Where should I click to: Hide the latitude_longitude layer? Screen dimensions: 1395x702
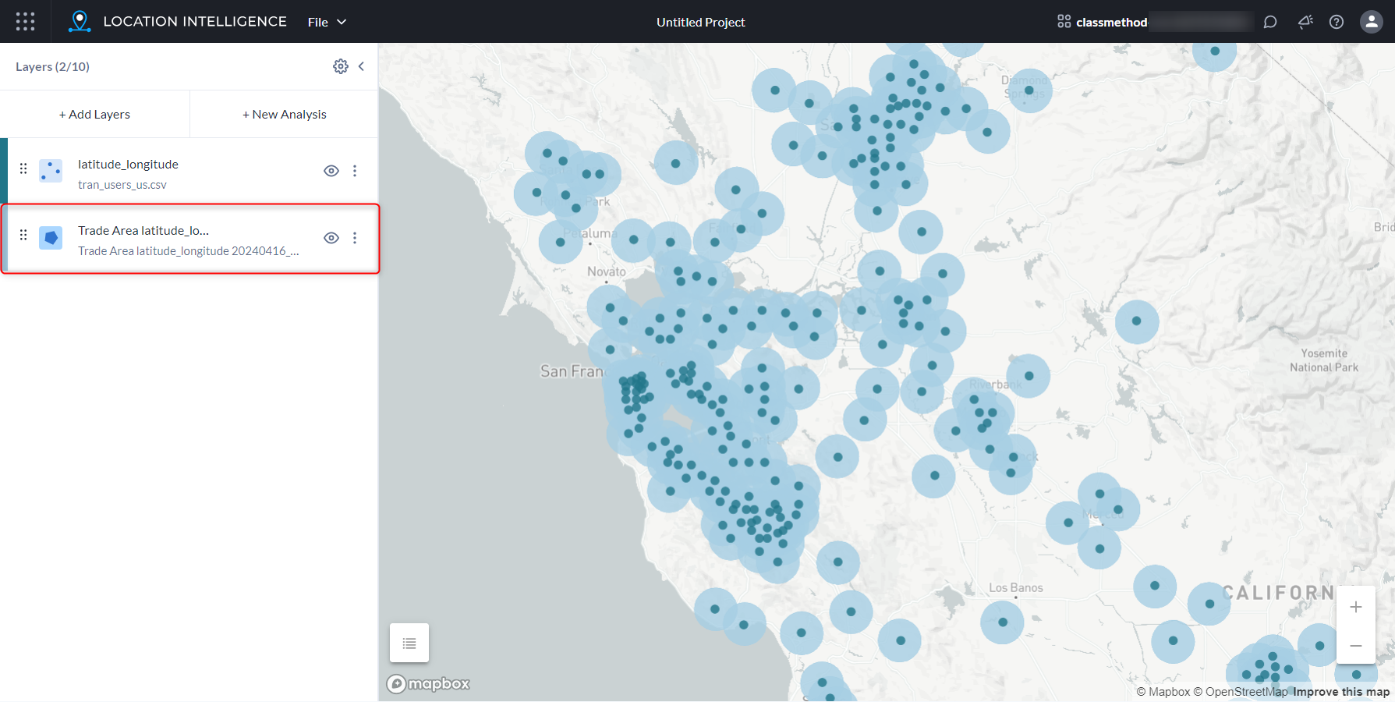[331, 170]
